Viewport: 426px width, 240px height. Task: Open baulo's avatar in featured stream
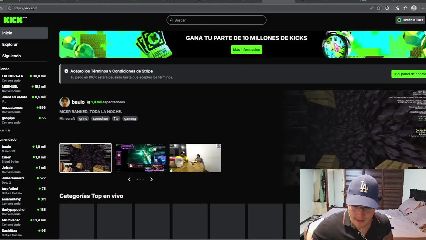click(65, 102)
